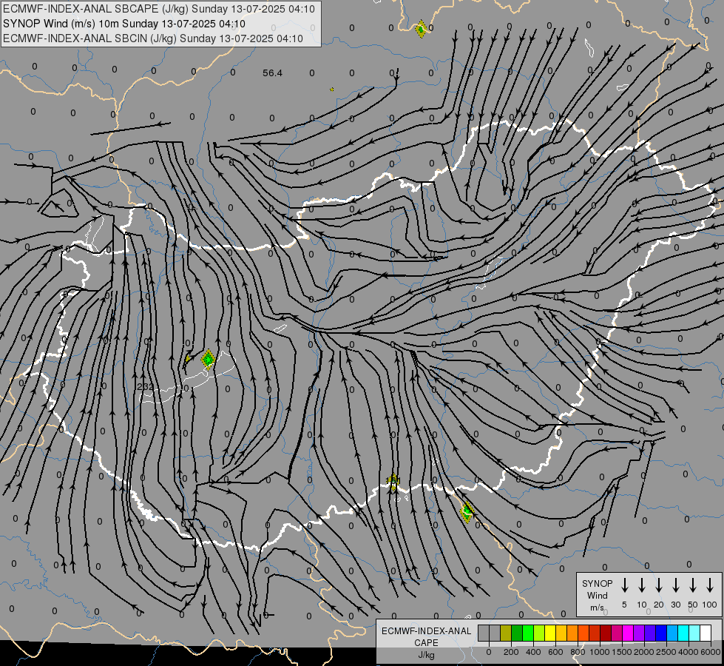Pick the red swatch left of the 1000 tick
This screenshot has height=666, width=724.
[595, 633]
